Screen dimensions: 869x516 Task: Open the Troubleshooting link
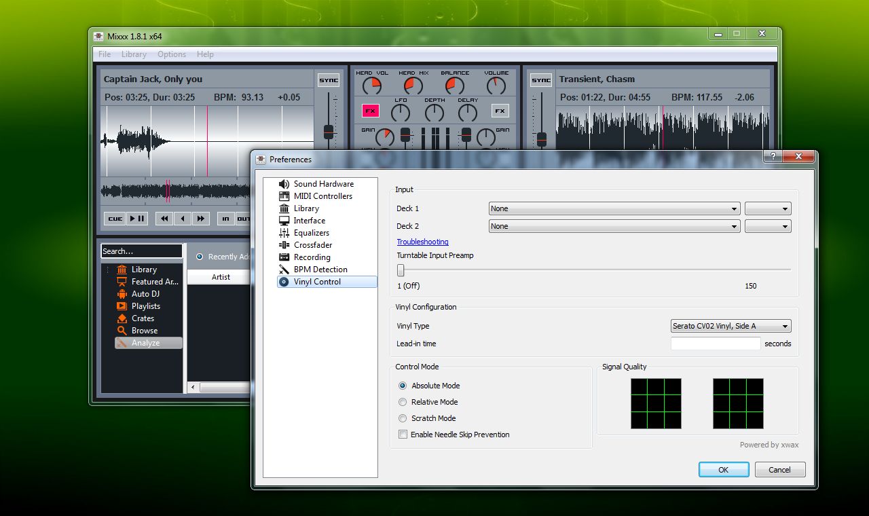click(422, 242)
